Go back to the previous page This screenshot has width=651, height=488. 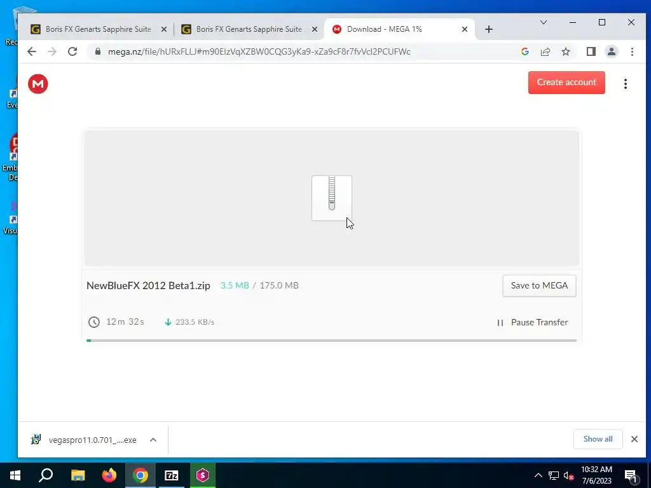tap(32, 51)
